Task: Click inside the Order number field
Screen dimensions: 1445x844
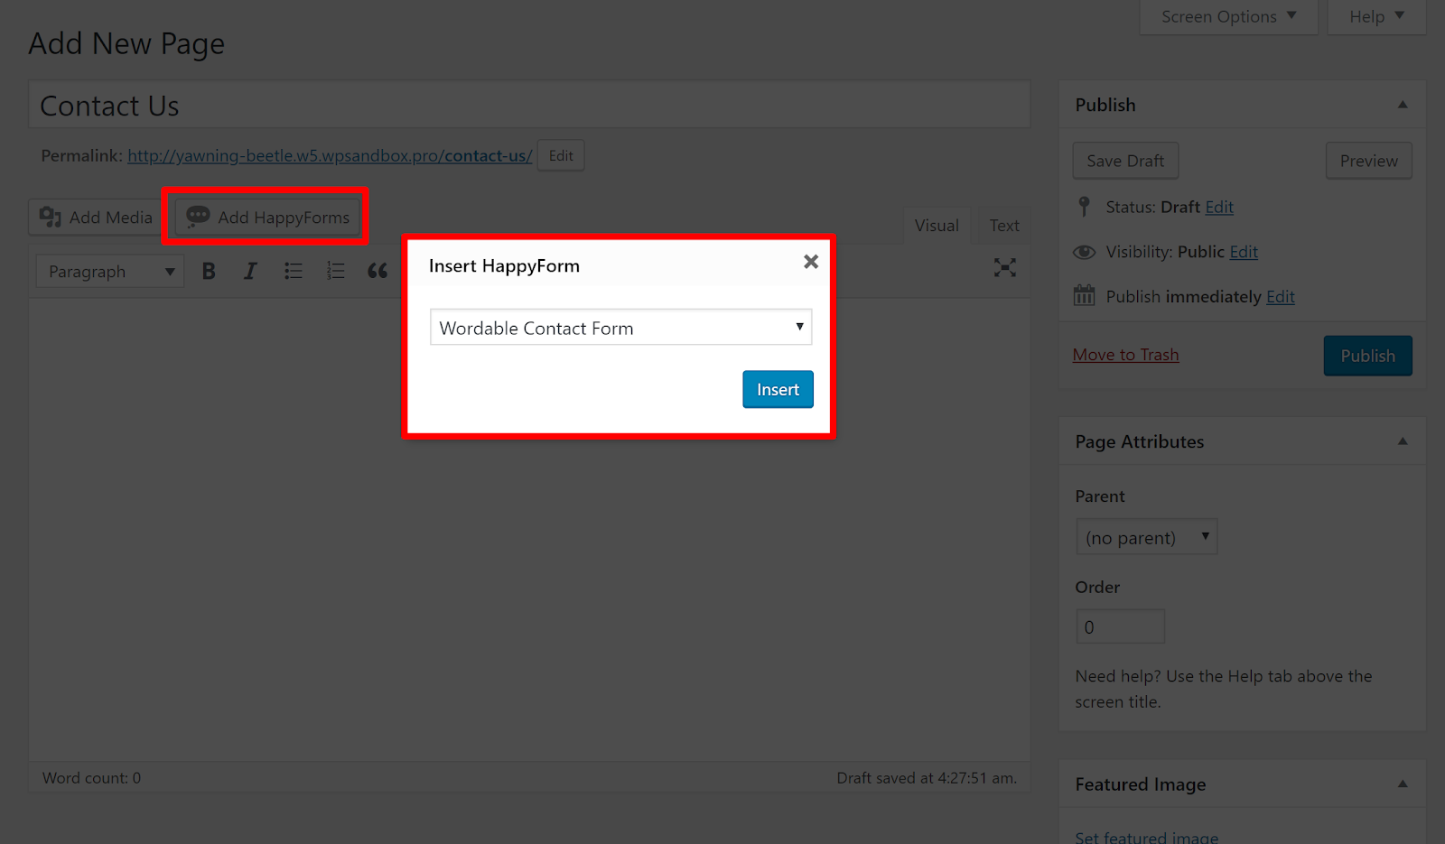Action: (x=1120, y=626)
